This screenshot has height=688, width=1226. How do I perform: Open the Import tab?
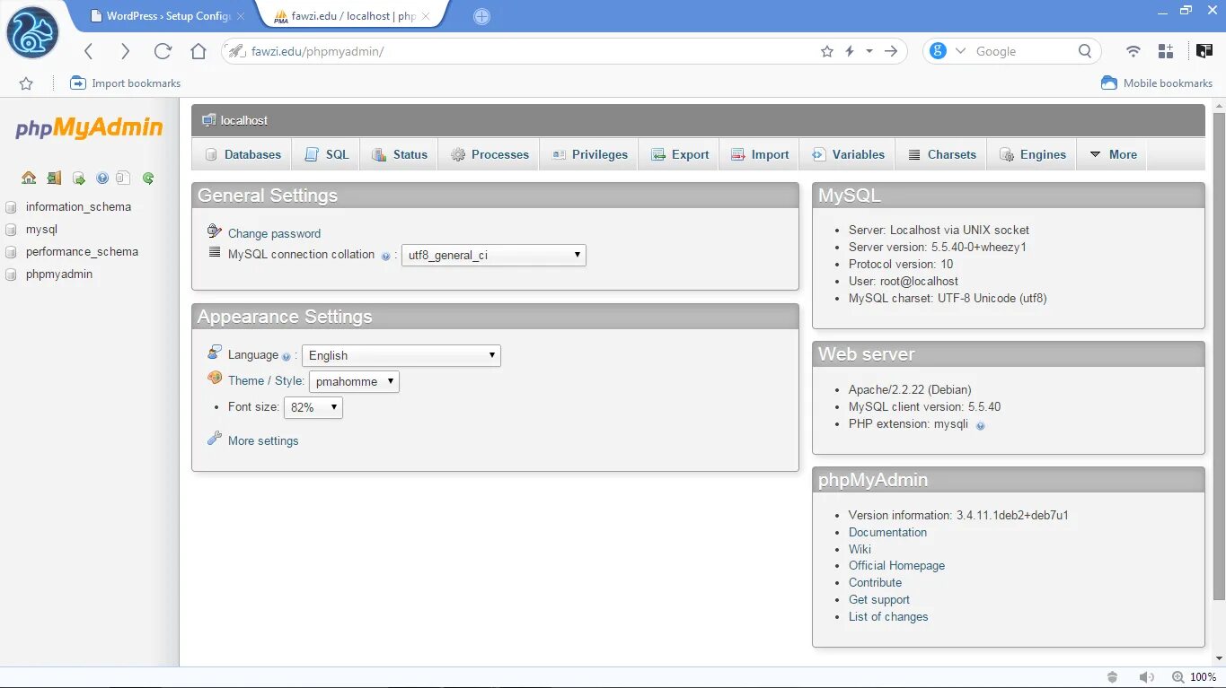pyautogui.click(x=760, y=154)
